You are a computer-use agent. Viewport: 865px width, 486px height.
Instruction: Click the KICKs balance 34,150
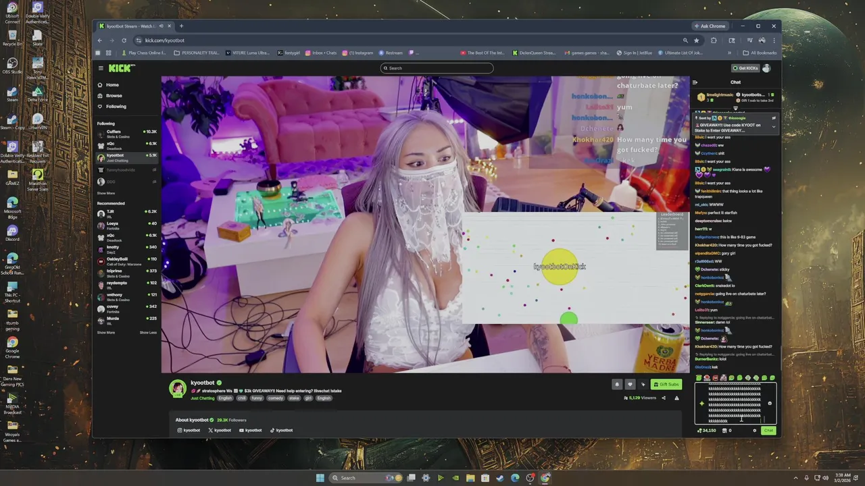[707, 431]
